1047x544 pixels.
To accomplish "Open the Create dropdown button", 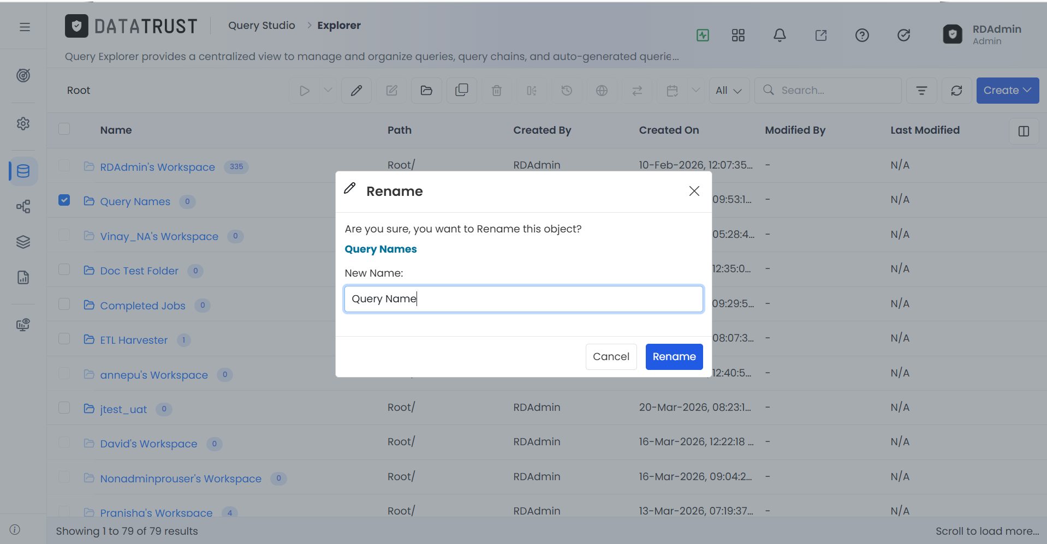I will pyautogui.click(x=1007, y=91).
